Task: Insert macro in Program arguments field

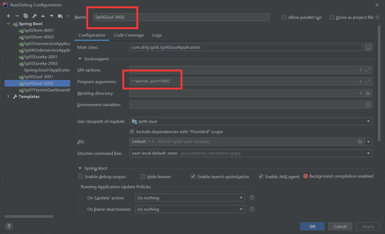Action: [x=360, y=82]
